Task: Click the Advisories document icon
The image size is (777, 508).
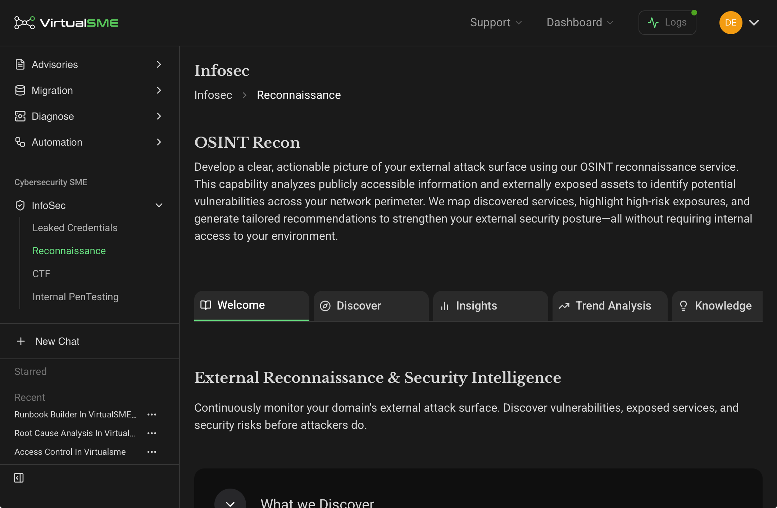Action: pos(20,64)
